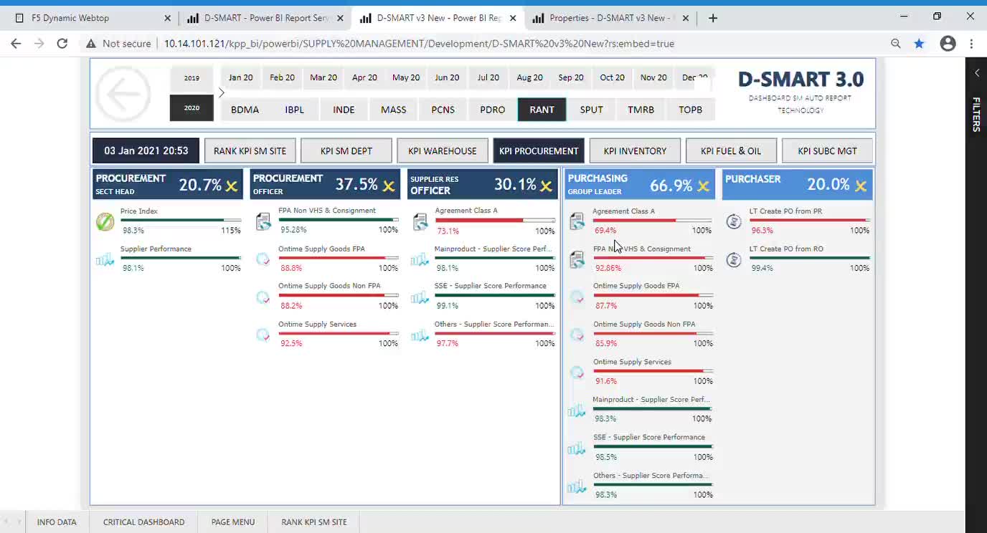Screen dimensions: 987x533
Task: Click the Price Index progress bar
Action: [x=180, y=221]
